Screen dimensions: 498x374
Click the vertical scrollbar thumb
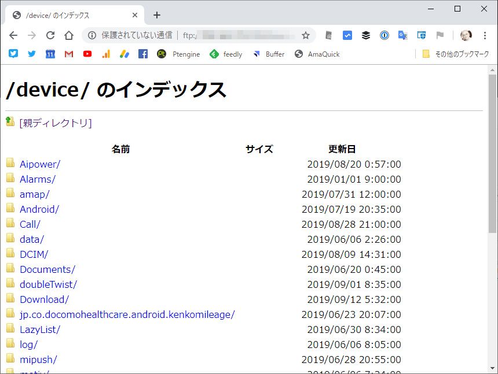pos(492,154)
